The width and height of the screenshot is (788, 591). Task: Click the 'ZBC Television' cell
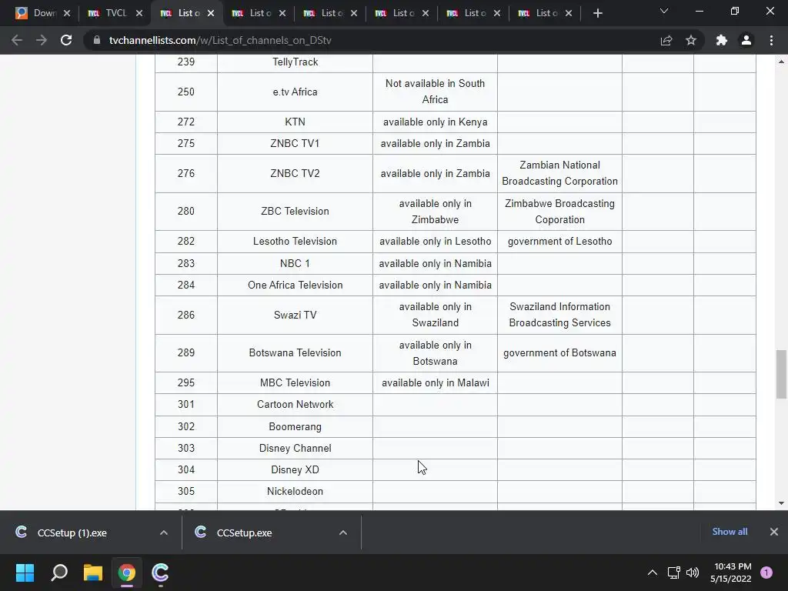point(295,211)
